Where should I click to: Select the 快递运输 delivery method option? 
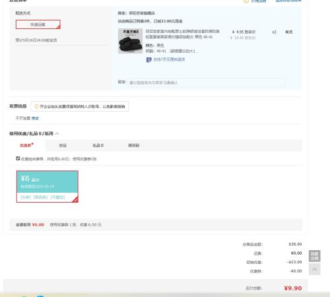point(38,24)
